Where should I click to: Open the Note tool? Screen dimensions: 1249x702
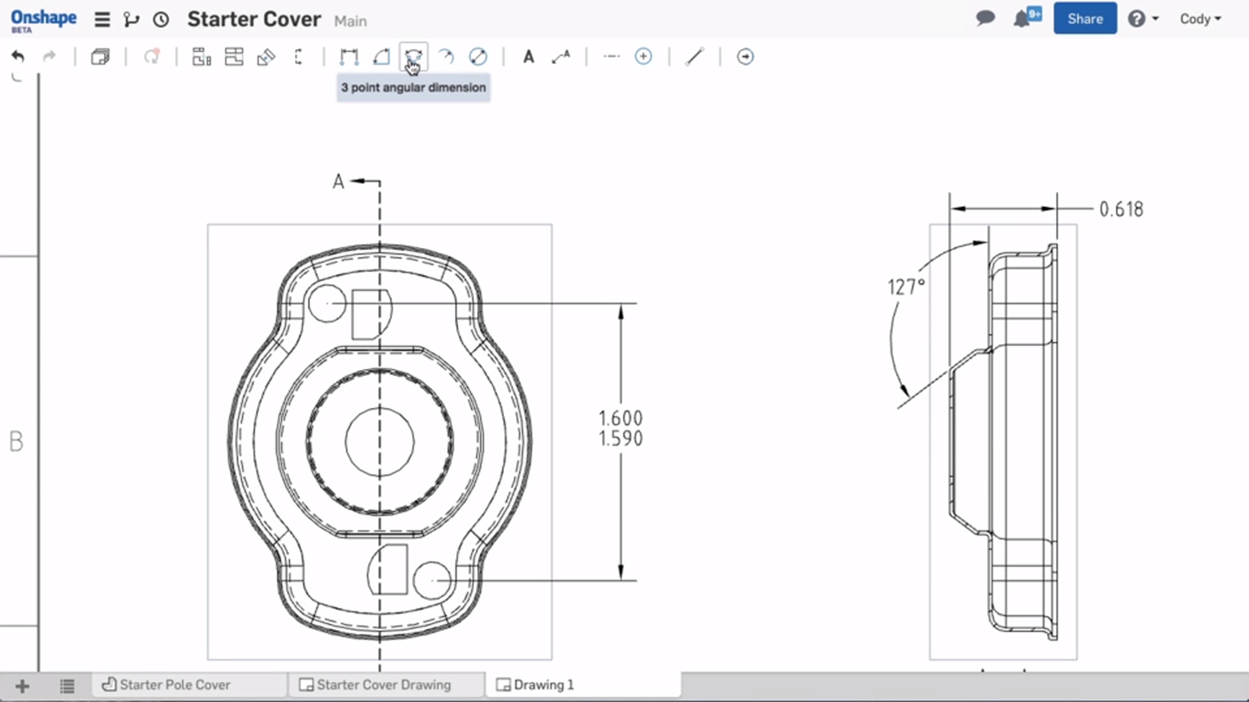[528, 56]
